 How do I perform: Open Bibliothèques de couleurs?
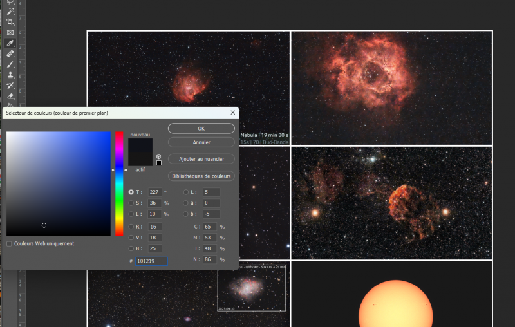pyautogui.click(x=201, y=176)
